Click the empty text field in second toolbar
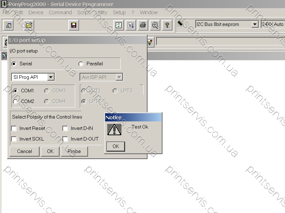 click(x=221, y=42)
